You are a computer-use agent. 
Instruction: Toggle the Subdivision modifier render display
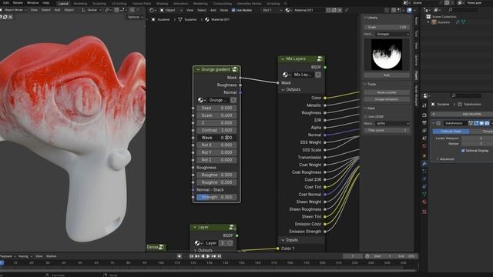[x=487, y=123]
